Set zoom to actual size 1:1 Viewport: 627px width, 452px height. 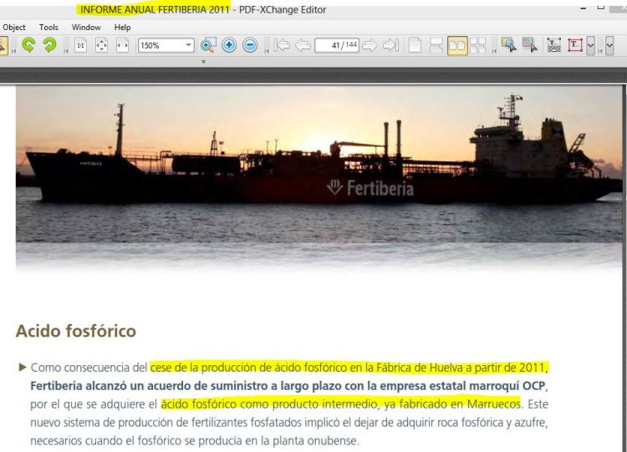tap(81, 47)
